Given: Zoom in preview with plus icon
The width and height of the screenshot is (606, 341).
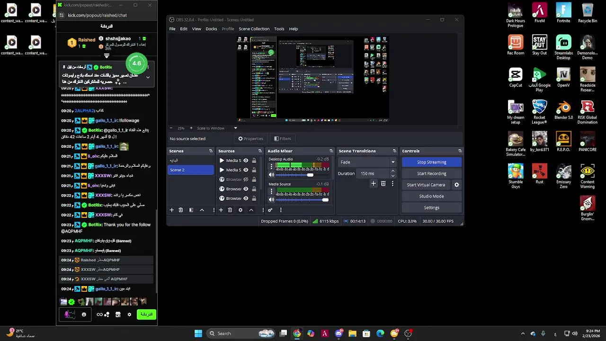Looking at the screenshot, I should (x=191, y=128).
